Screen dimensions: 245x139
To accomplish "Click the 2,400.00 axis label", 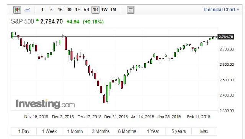I will tap(227, 95).
